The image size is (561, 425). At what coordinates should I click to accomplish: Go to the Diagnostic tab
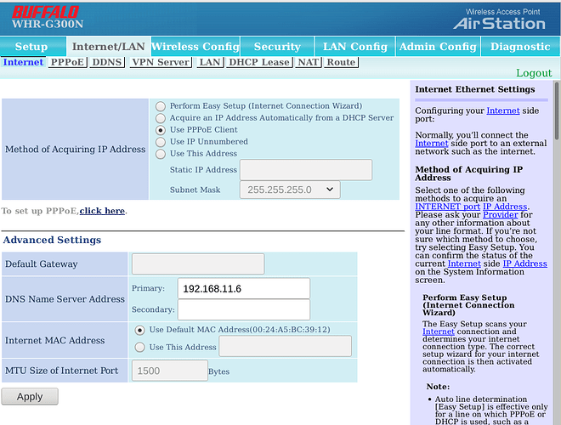pos(520,47)
